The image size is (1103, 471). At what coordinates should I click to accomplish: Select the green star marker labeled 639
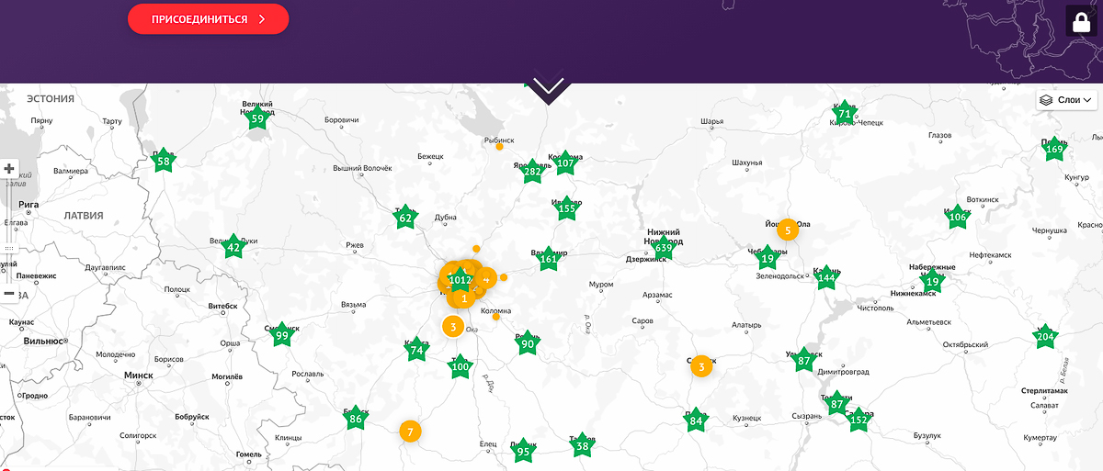pyautogui.click(x=664, y=248)
